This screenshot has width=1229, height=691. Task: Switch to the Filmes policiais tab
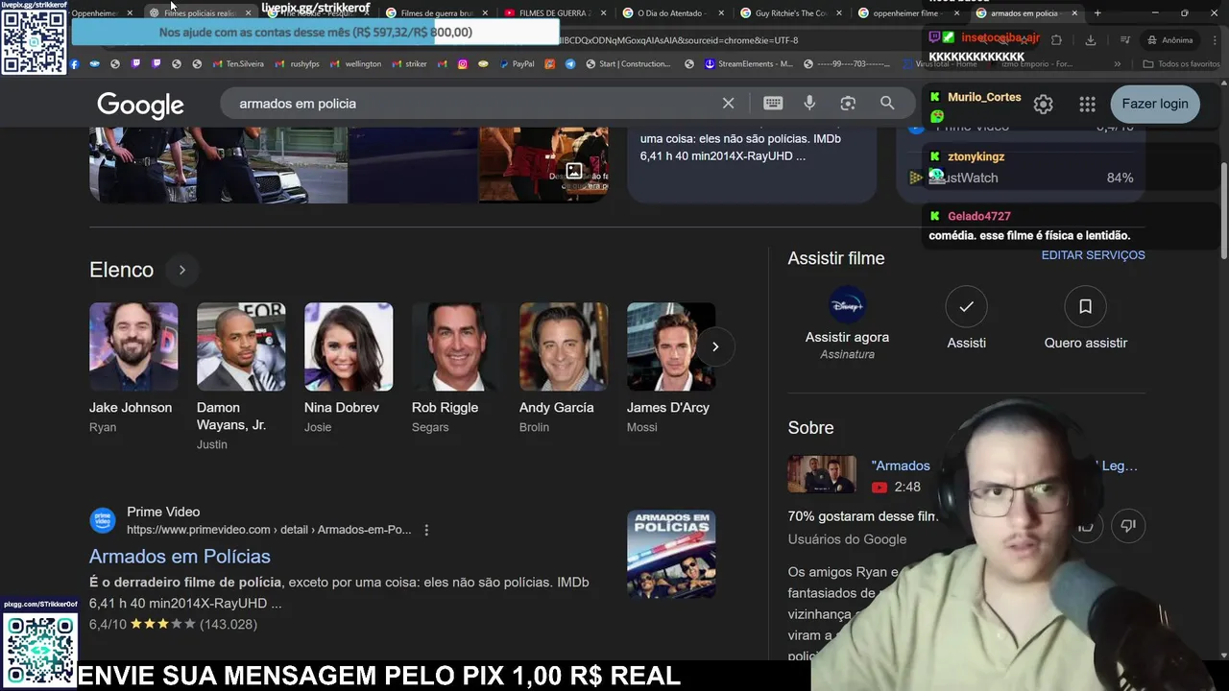[199, 13]
